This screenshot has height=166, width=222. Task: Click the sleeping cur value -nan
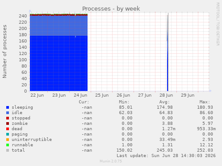pos(87,107)
